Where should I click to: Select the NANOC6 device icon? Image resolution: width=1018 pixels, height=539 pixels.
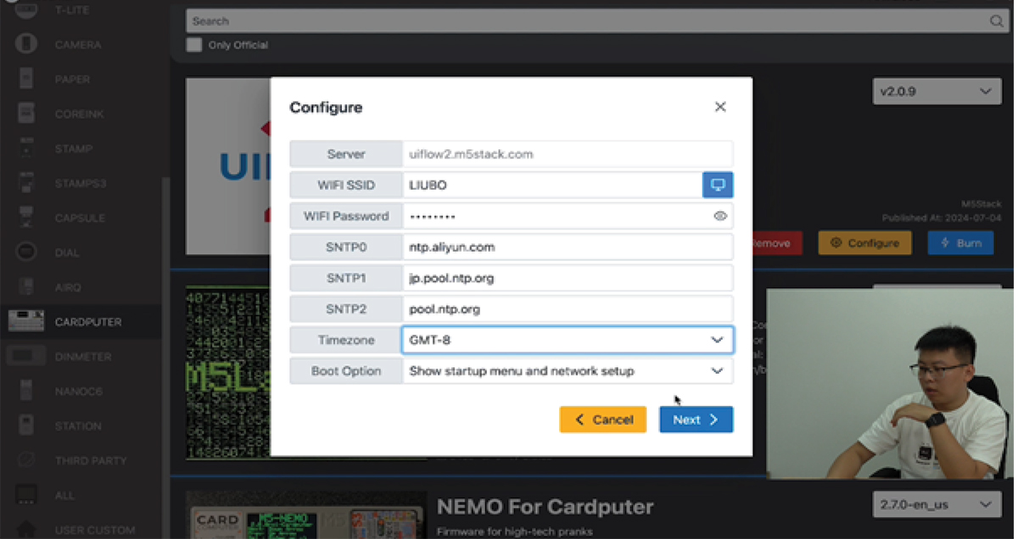[x=26, y=391]
